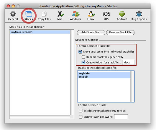Viewport: 156px width, 130px height.
Task: Enable Rename stackfiles generically
Action: [83, 57]
